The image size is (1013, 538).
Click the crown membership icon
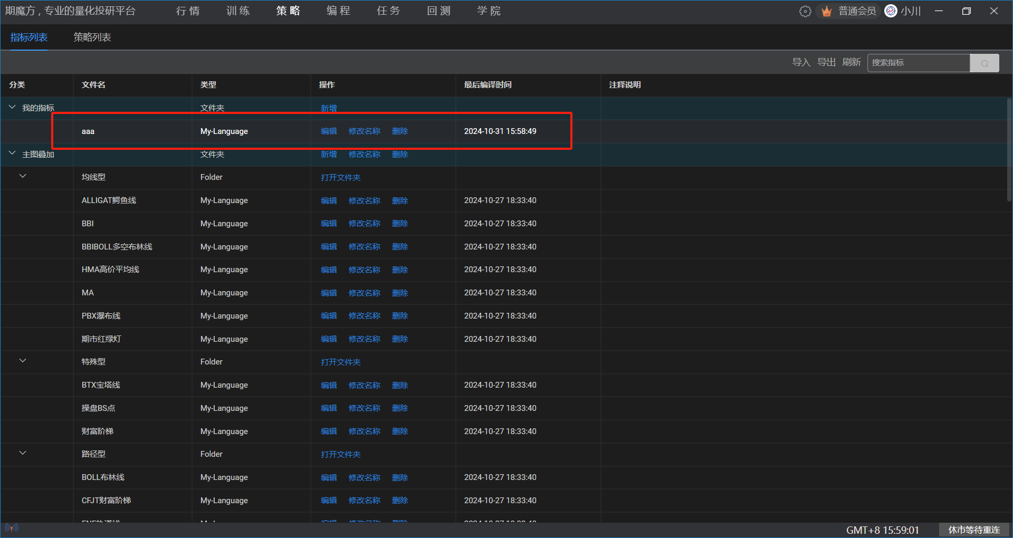(x=826, y=11)
